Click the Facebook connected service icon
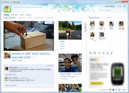This screenshot has width=129, height=93. 114,90
